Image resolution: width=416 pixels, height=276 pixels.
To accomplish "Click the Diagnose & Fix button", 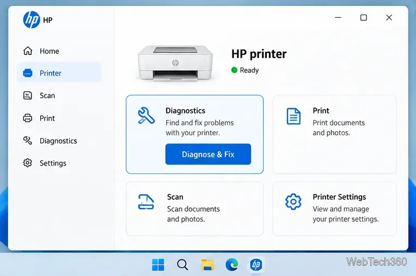I will (208, 154).
